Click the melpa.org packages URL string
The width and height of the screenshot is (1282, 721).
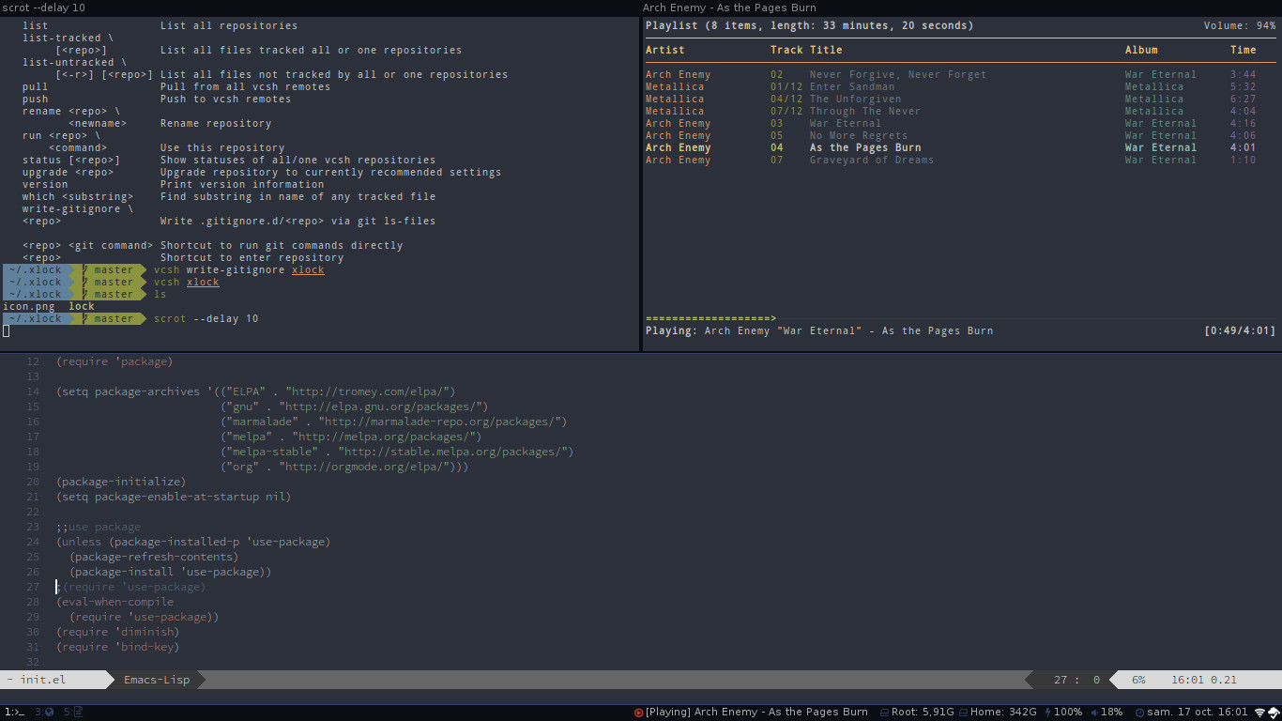click(x=387, y=437)
